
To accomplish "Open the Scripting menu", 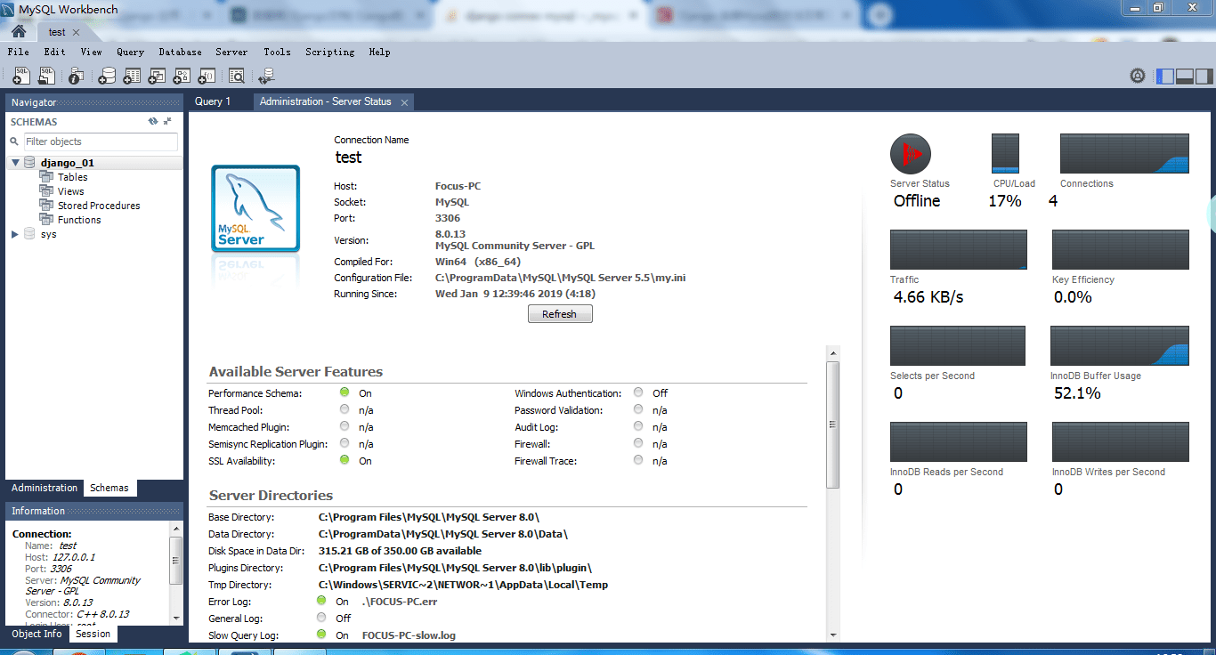I will click(x=329, y=53).
